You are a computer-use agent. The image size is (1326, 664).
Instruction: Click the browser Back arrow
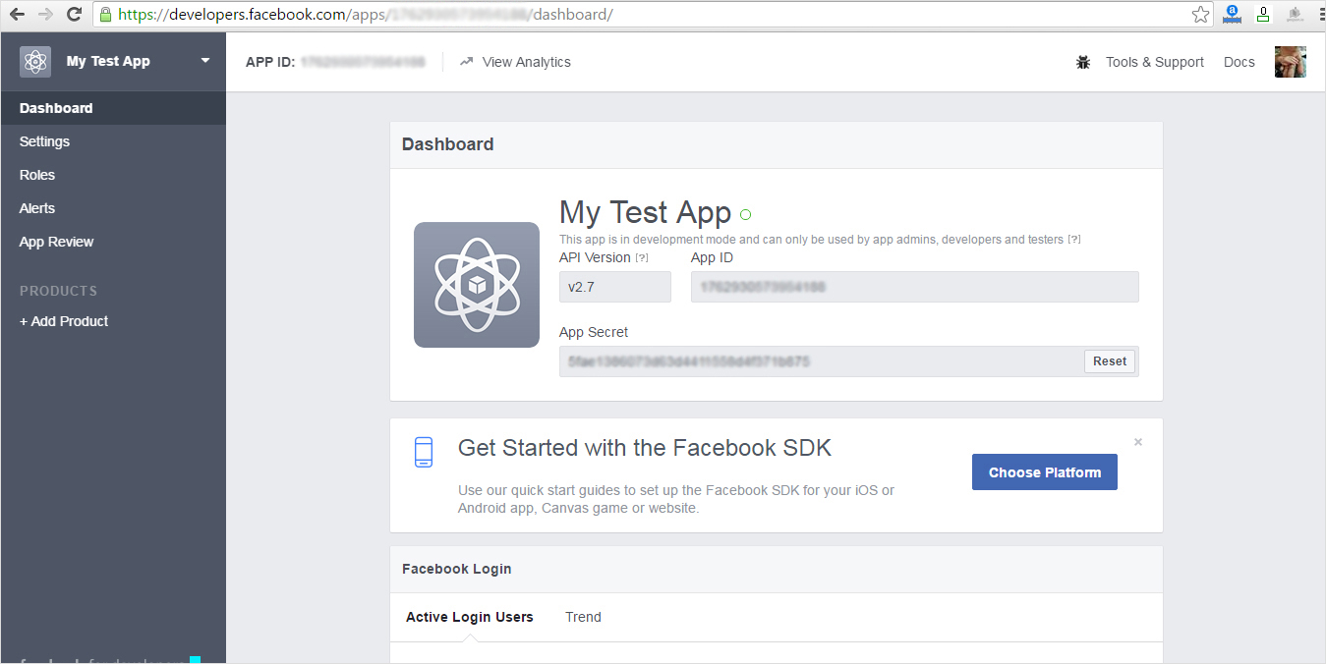pos(17,15)
